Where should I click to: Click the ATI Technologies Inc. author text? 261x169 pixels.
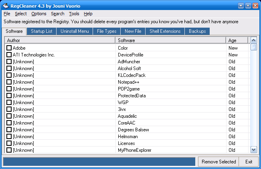pyautogui.click(x=34, y=55)
